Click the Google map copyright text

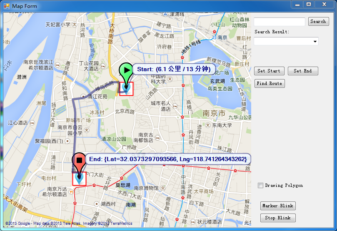tap(69, 223)
